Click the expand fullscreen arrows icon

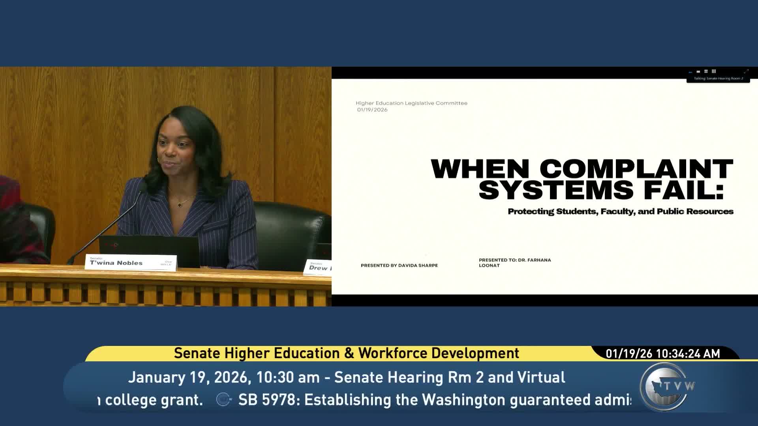[x=746, y=71]
